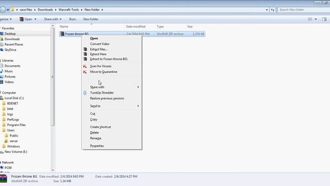This screenshot has width=330, height=186.
Task: Select Create shortcut entry
Action: click(101, 127)
